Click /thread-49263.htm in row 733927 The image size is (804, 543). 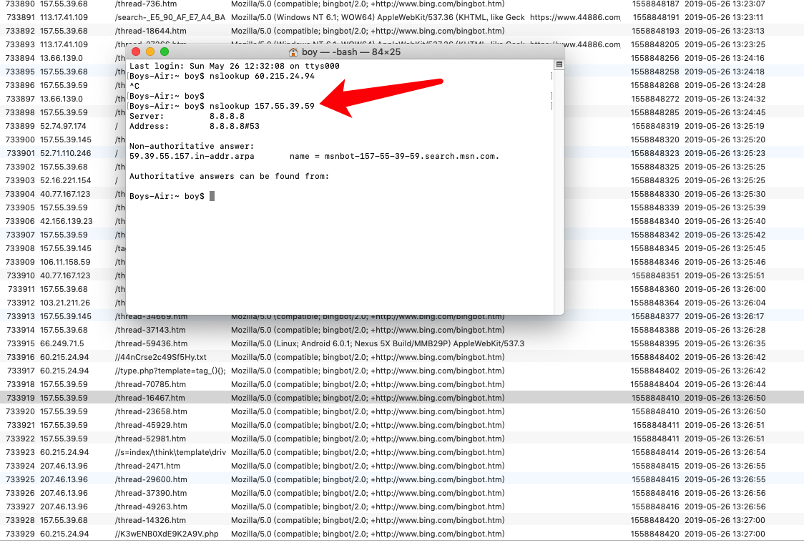click(x=151, y=507)
